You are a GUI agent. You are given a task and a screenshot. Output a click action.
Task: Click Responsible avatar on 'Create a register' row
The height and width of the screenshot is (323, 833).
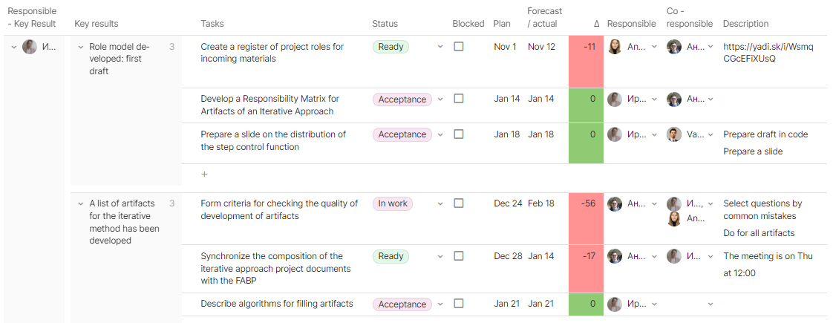pos(615,47)
